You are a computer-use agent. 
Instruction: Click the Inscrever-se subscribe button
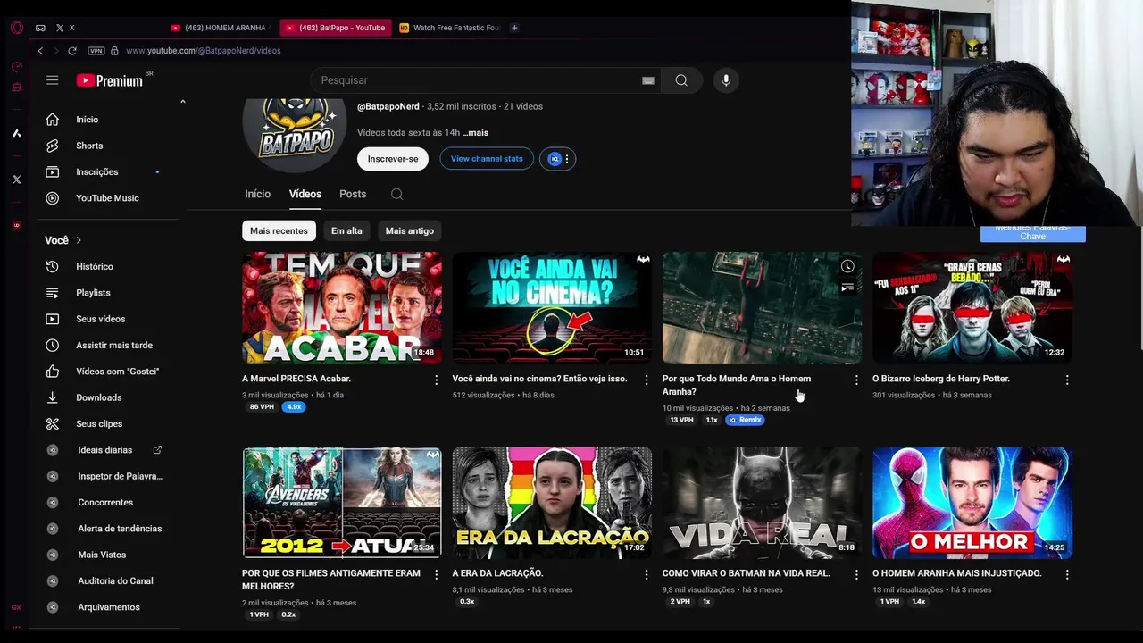point(393,159)
